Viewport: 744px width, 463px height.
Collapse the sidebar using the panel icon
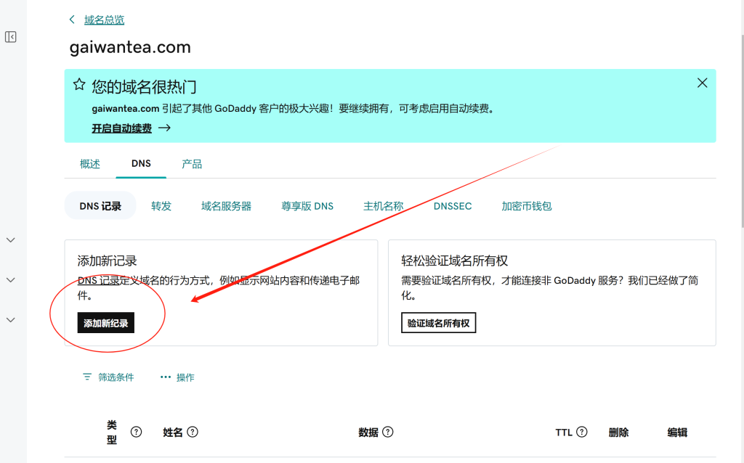tap(10, 37)
